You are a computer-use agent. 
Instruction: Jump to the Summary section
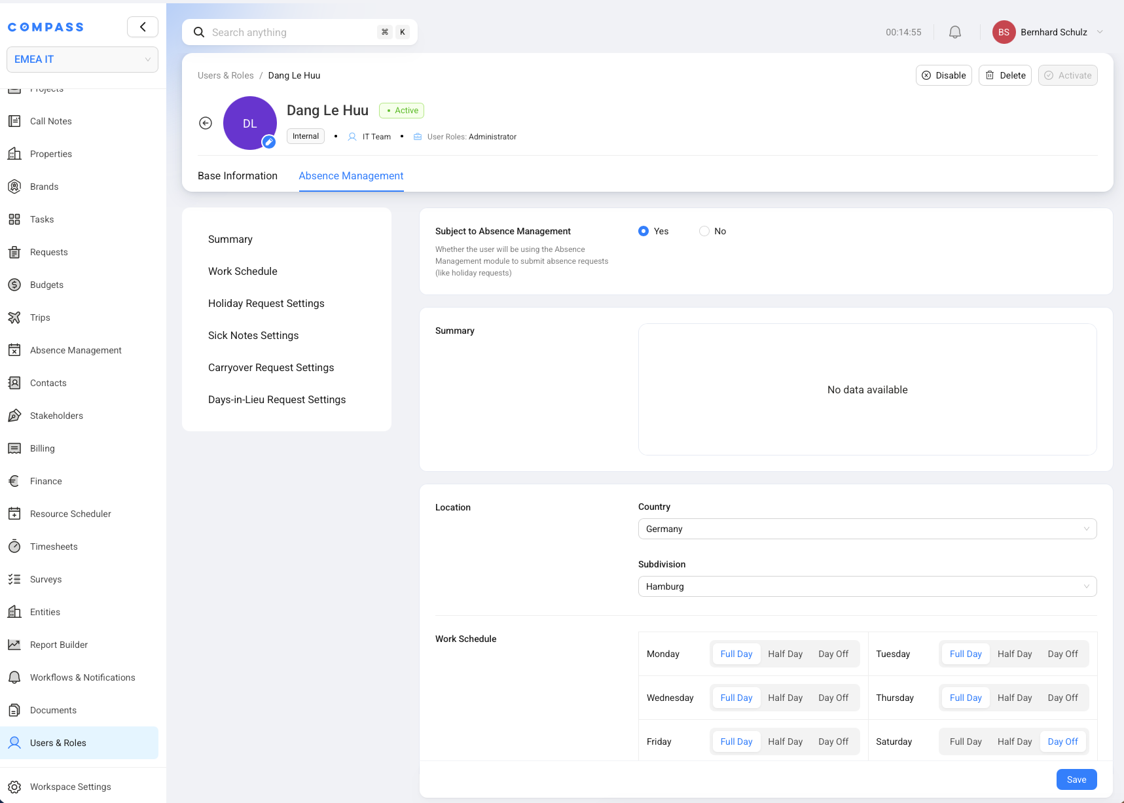[x=230, y=240]
